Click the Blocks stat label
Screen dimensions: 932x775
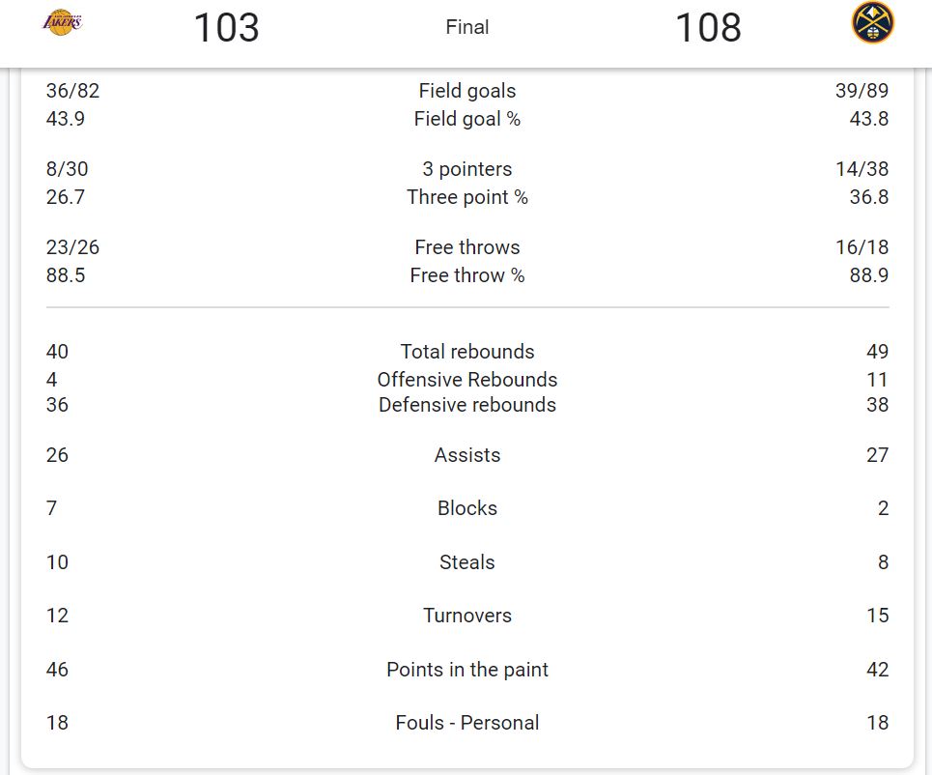pos(467,508)
